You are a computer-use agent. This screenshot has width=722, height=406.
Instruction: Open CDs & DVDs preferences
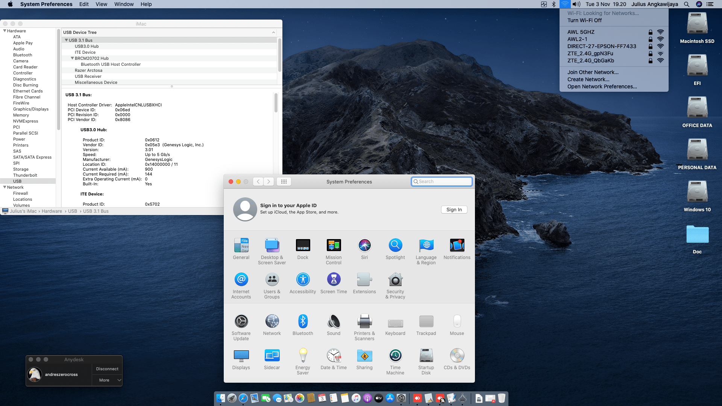pyautogui.click(x=457, y=359)
